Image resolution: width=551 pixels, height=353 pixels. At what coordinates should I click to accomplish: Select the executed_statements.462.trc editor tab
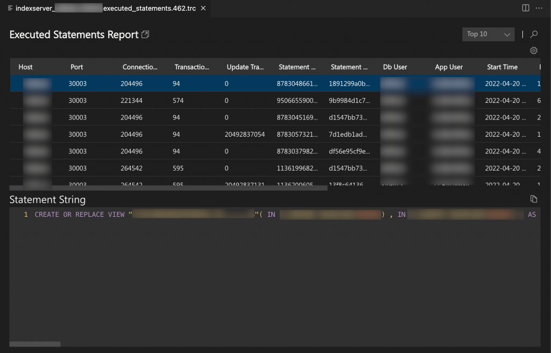point(105,8)
